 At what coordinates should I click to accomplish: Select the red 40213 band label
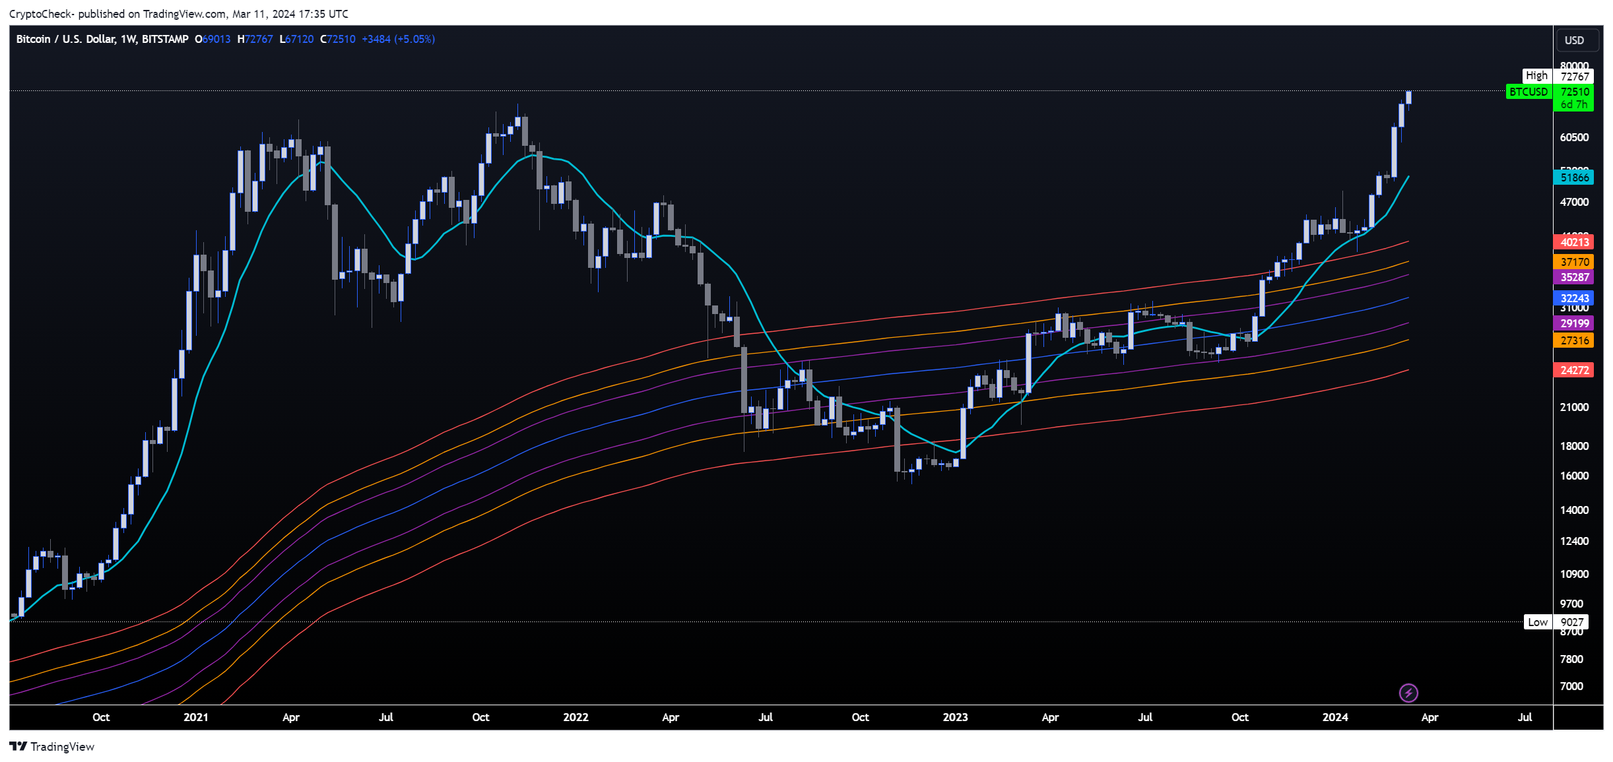coord(1574,242)
